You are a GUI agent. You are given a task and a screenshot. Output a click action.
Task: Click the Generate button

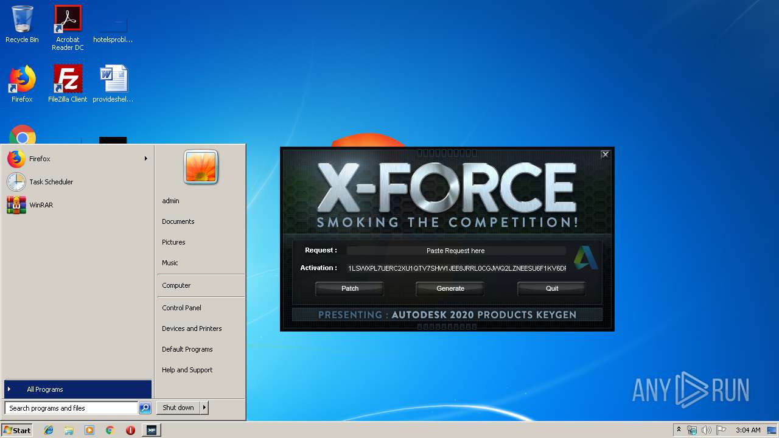click(450, 288)
